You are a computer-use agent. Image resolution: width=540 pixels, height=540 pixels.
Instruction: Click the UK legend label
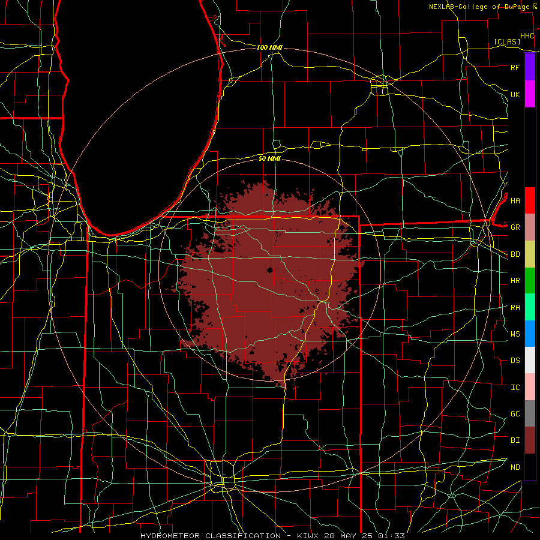pyautogui.click(x=515, y=94)
